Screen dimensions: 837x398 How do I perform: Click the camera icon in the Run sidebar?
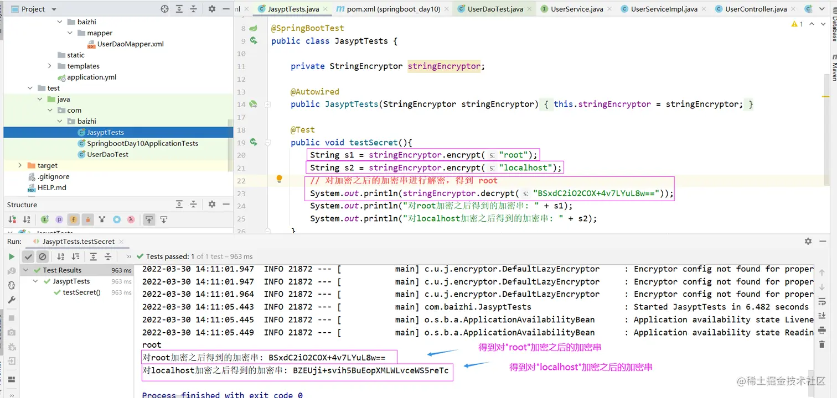12,332
